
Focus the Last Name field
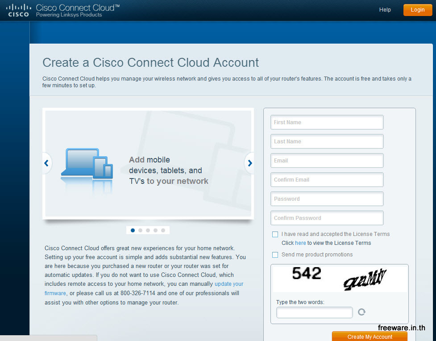[327, 142]
